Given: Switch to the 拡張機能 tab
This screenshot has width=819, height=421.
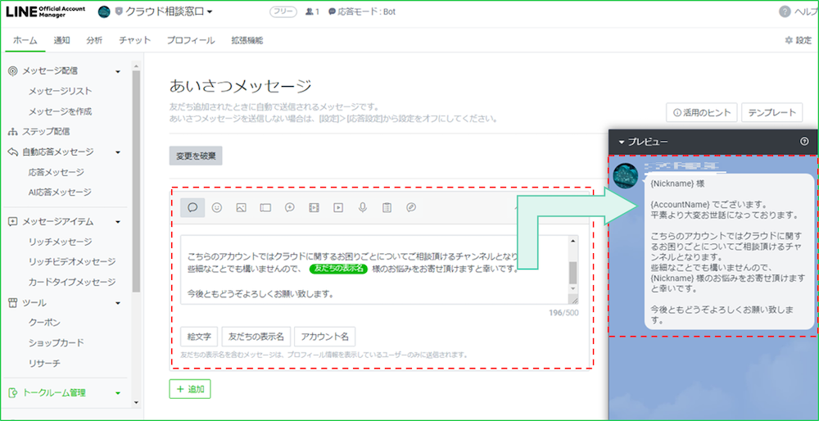Looking at the screenshot, I should pyautogui.click(x=247, y=40).
